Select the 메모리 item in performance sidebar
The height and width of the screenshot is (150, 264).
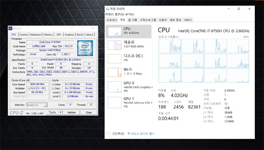click(128, 45)
